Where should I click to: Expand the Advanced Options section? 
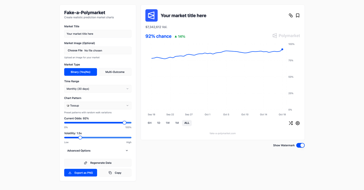[x=98, y=150]
